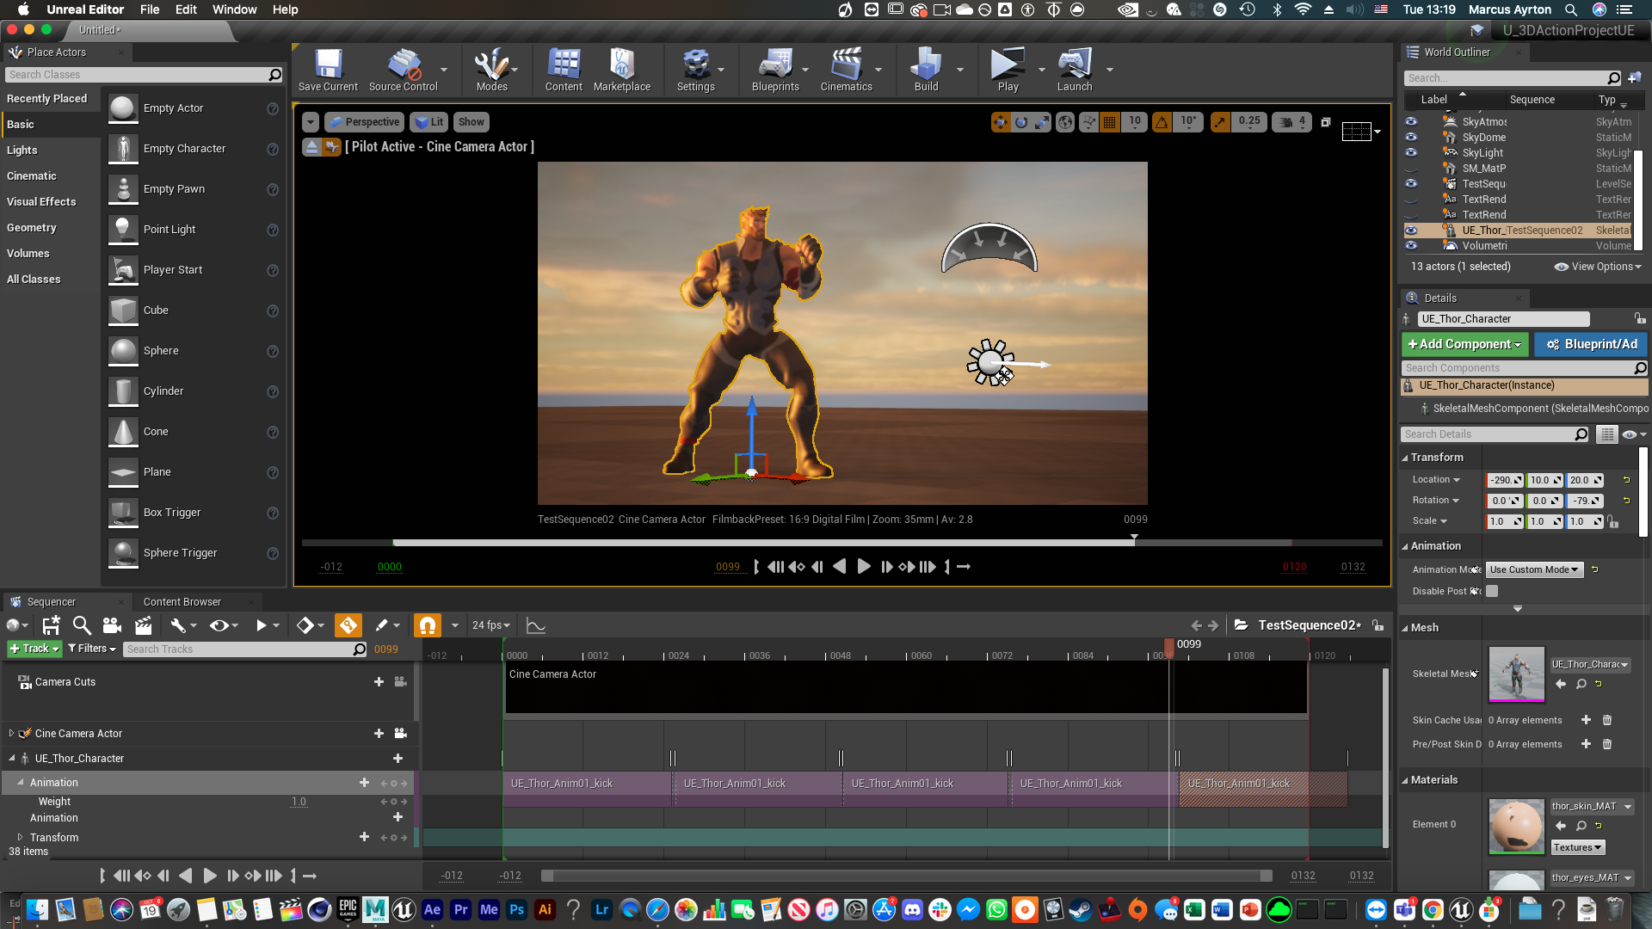Toggle visibility of SkyLight actor
Viewport: 1652px width, 929px height.
(x=1411, y=152)
